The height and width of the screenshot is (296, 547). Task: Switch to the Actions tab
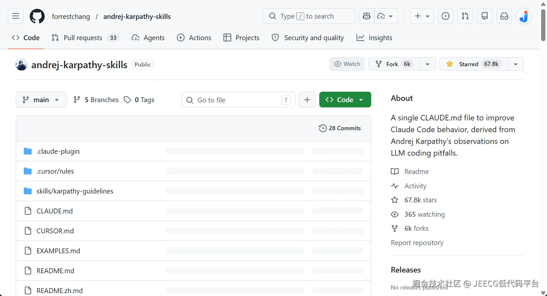(194, 38)
